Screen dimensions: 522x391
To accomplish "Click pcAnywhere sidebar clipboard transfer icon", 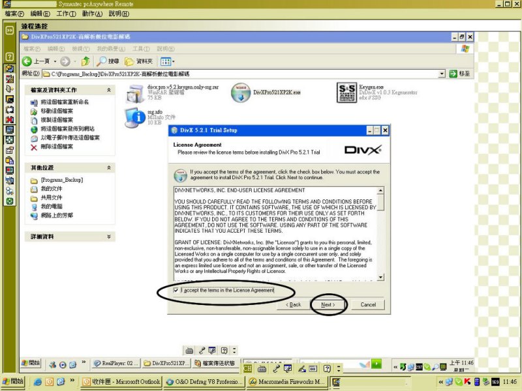I will point(9,160).
